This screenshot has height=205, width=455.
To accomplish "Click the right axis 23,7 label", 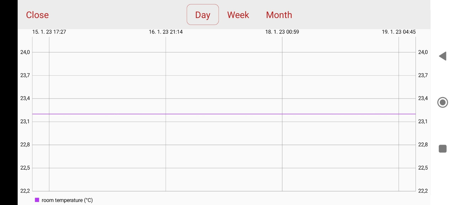I will 423,75.
